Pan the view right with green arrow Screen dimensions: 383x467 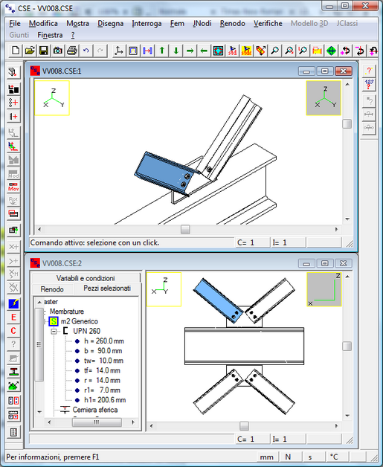(x=190, y=51)
